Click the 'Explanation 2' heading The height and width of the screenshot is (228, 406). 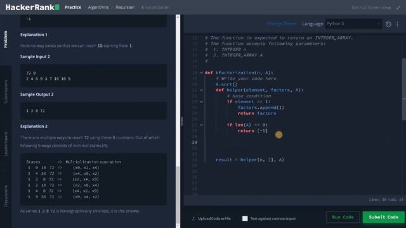click(34, 126)
